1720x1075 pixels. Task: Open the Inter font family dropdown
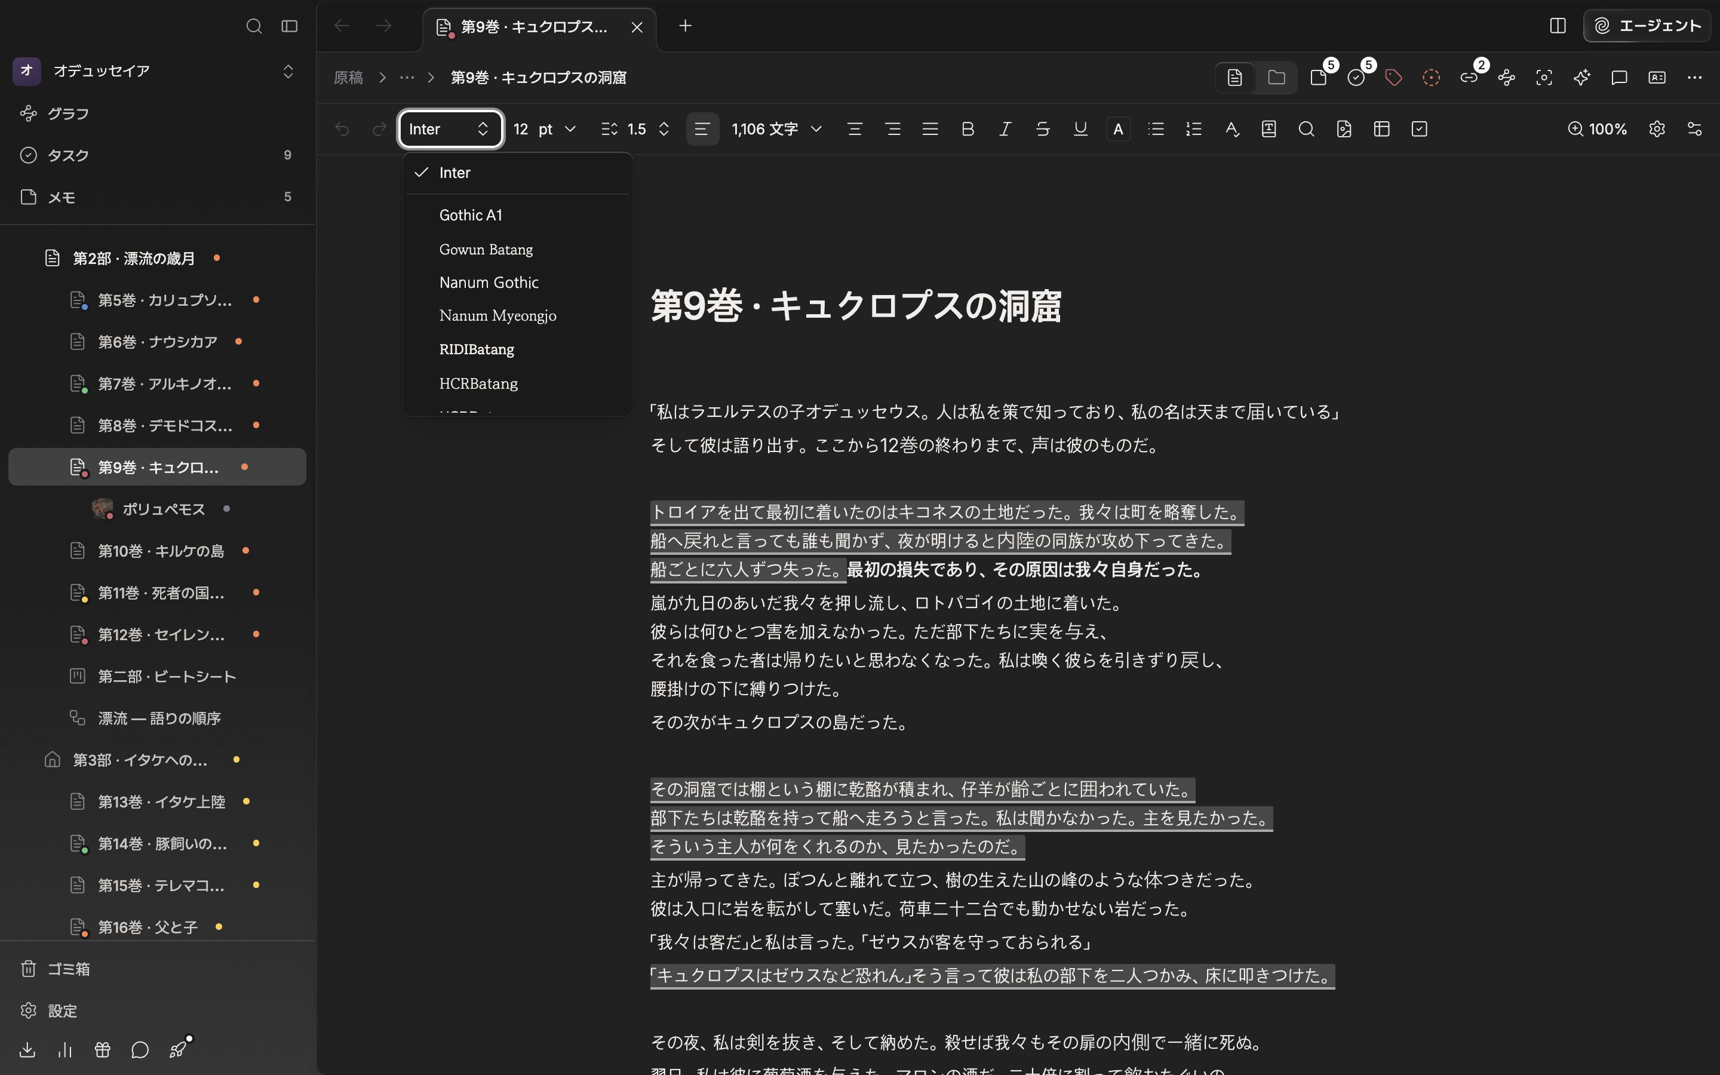[x=451, y=130]
